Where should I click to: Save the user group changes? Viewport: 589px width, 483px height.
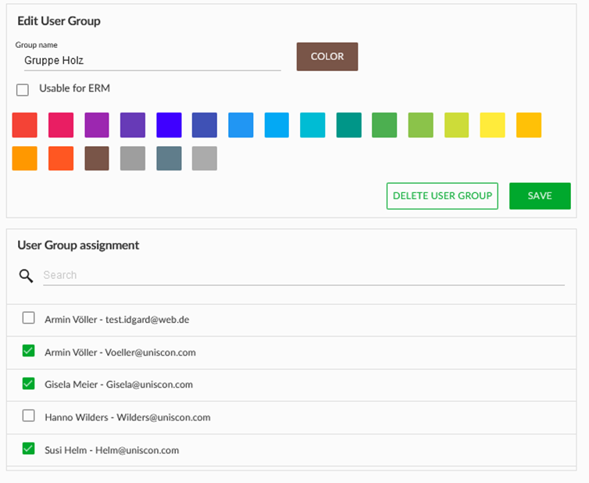point(540,196)
